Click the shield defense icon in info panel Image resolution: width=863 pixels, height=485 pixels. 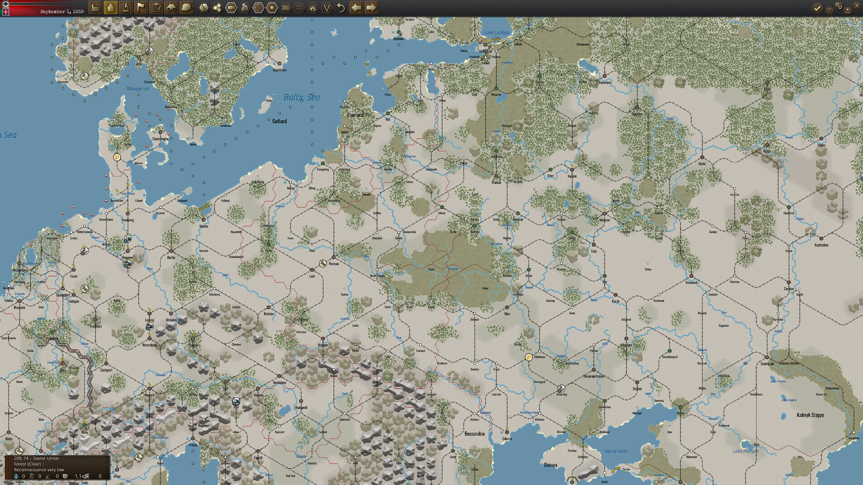click(66, 476)
